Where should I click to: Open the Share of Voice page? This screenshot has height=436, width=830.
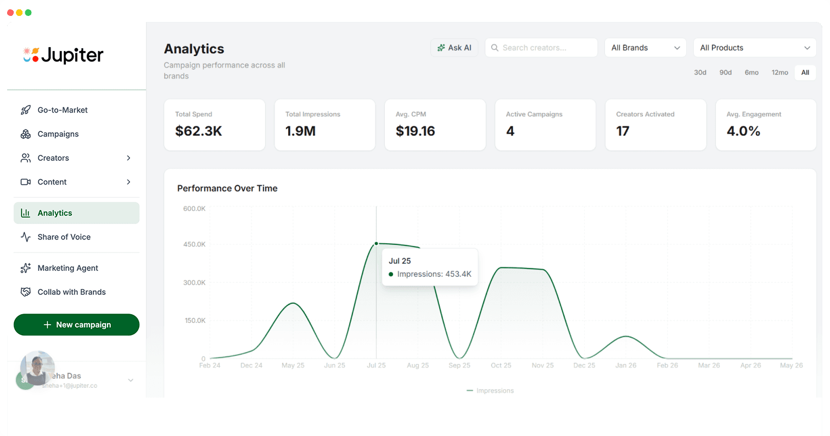(x=63, y=237)
